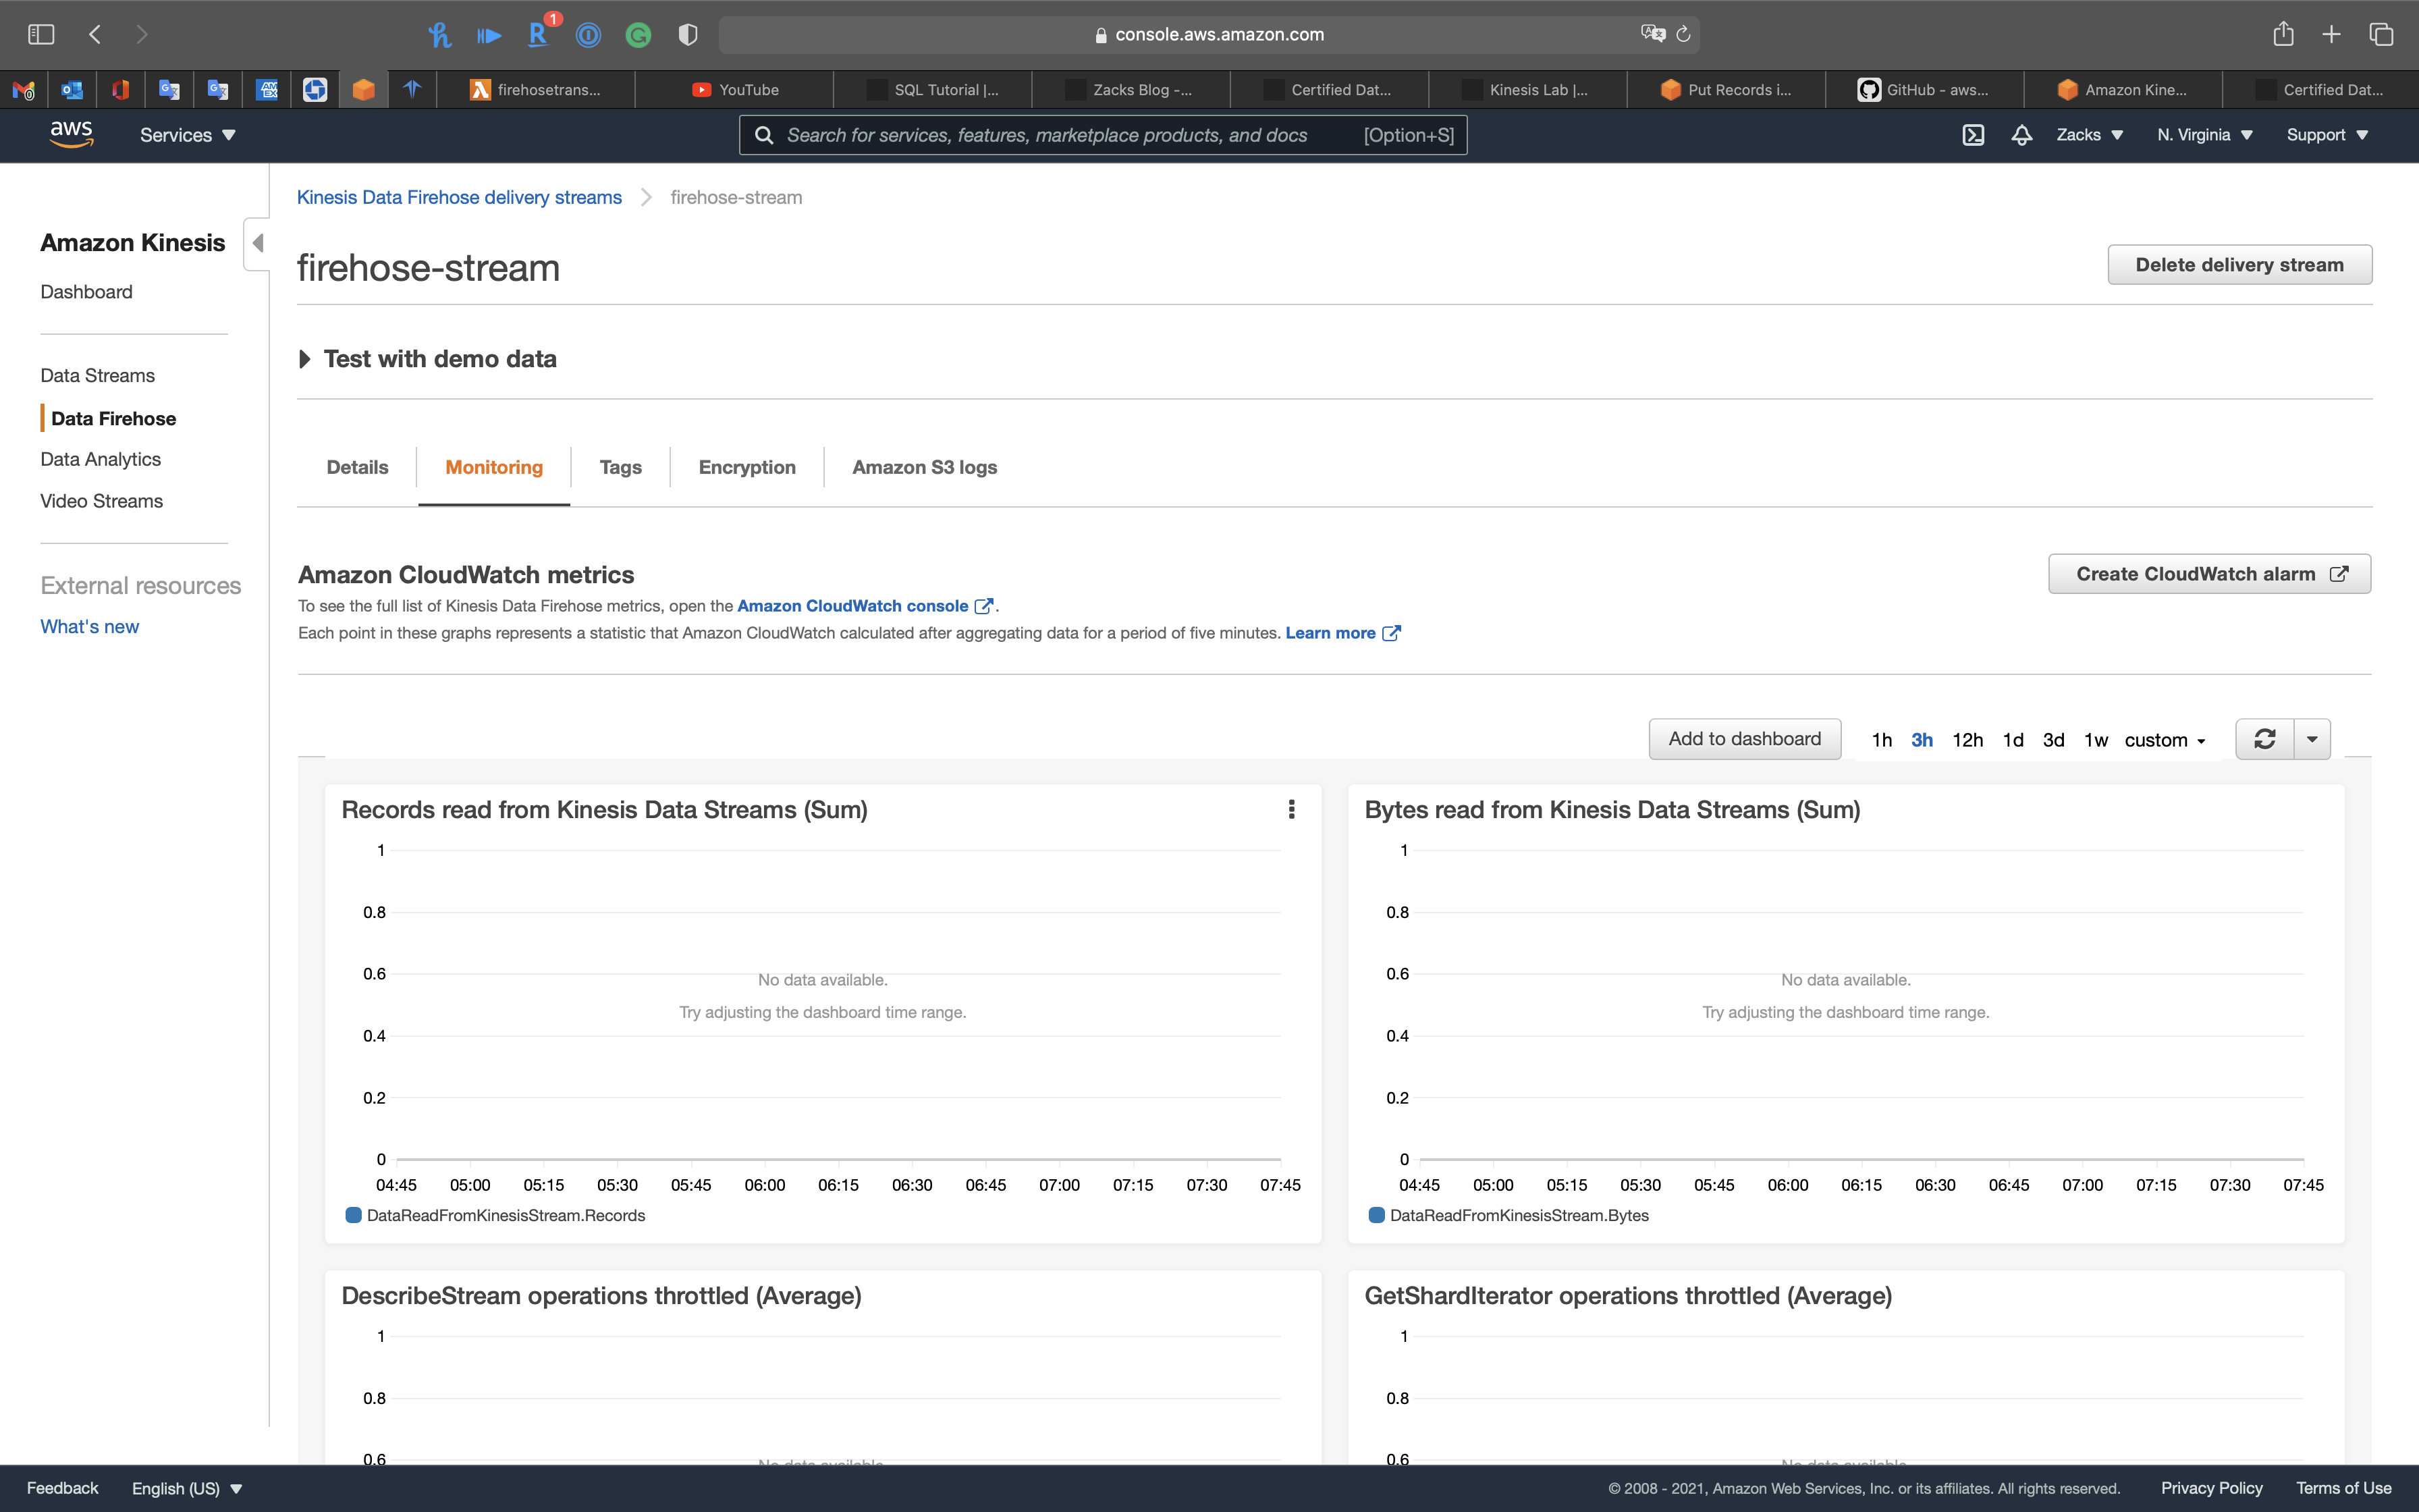This screenshot has height=1512, width=2419.
Task: Click the notifications bell icon
Action: coord(2021,135)
